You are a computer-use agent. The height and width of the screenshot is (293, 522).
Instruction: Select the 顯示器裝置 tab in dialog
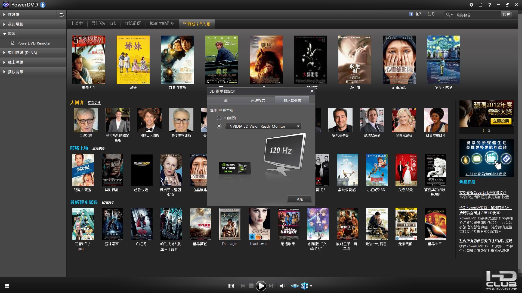[292, 100]
